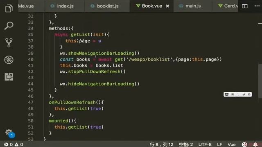Place the cursor on "methods:{"
The height and width of the screenshot is (147, 262).
[x=61, y=28]
